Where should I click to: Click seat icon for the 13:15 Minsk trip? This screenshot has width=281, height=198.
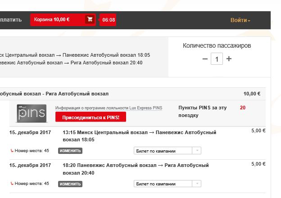coord(12,151)
